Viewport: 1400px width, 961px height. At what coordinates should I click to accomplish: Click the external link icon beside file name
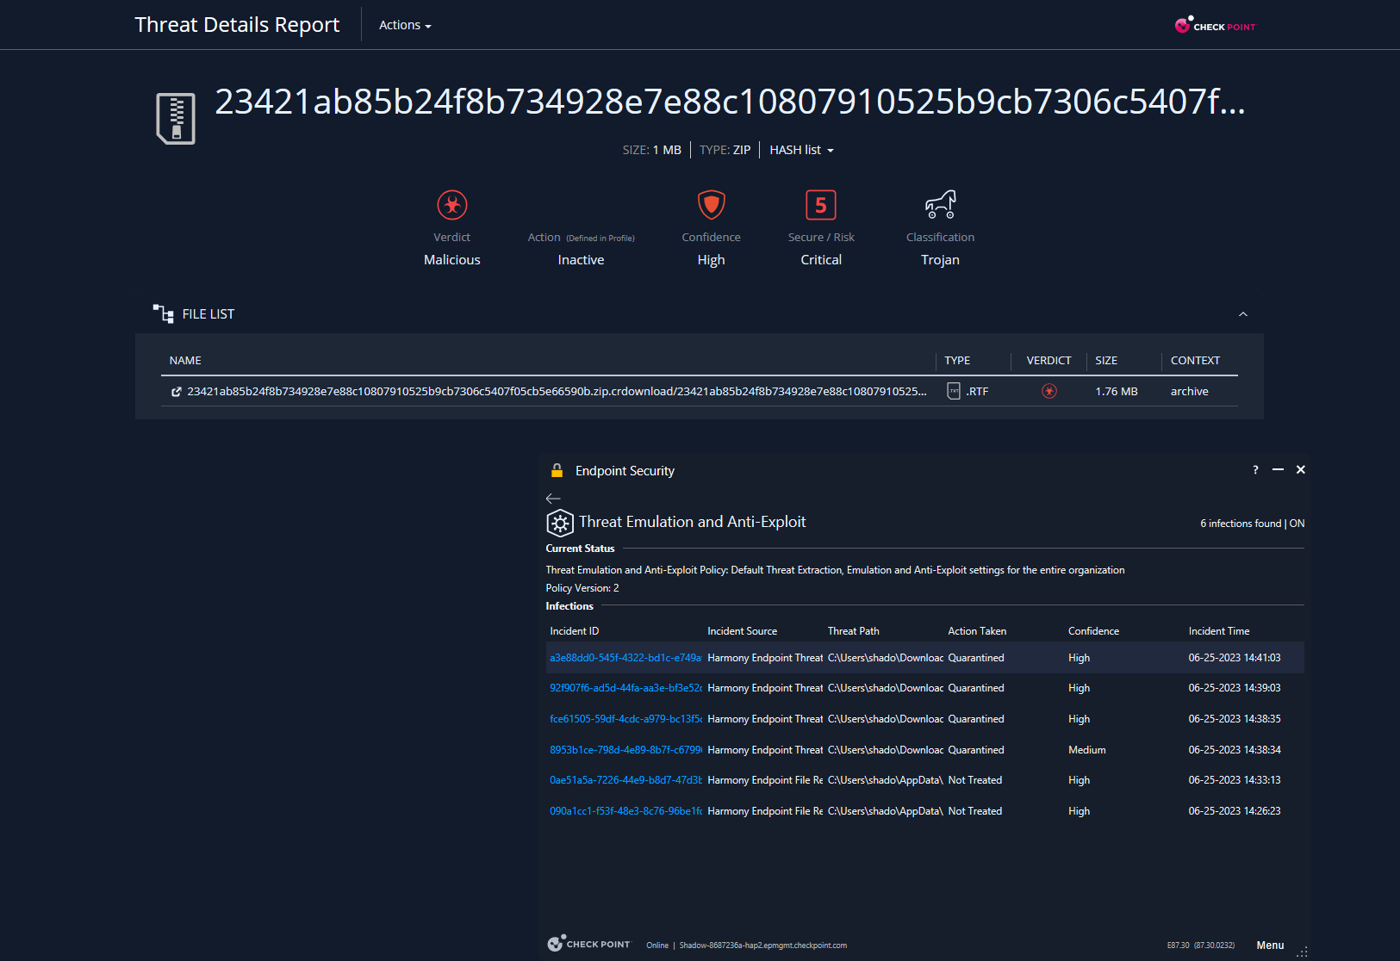177,392
